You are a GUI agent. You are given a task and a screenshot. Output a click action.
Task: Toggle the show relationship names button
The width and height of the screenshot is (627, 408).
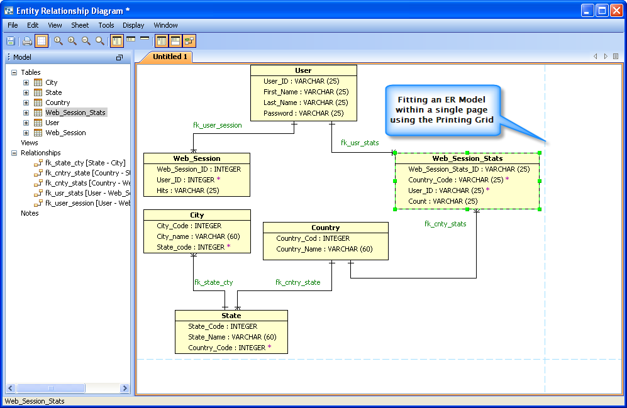(189, 41)
